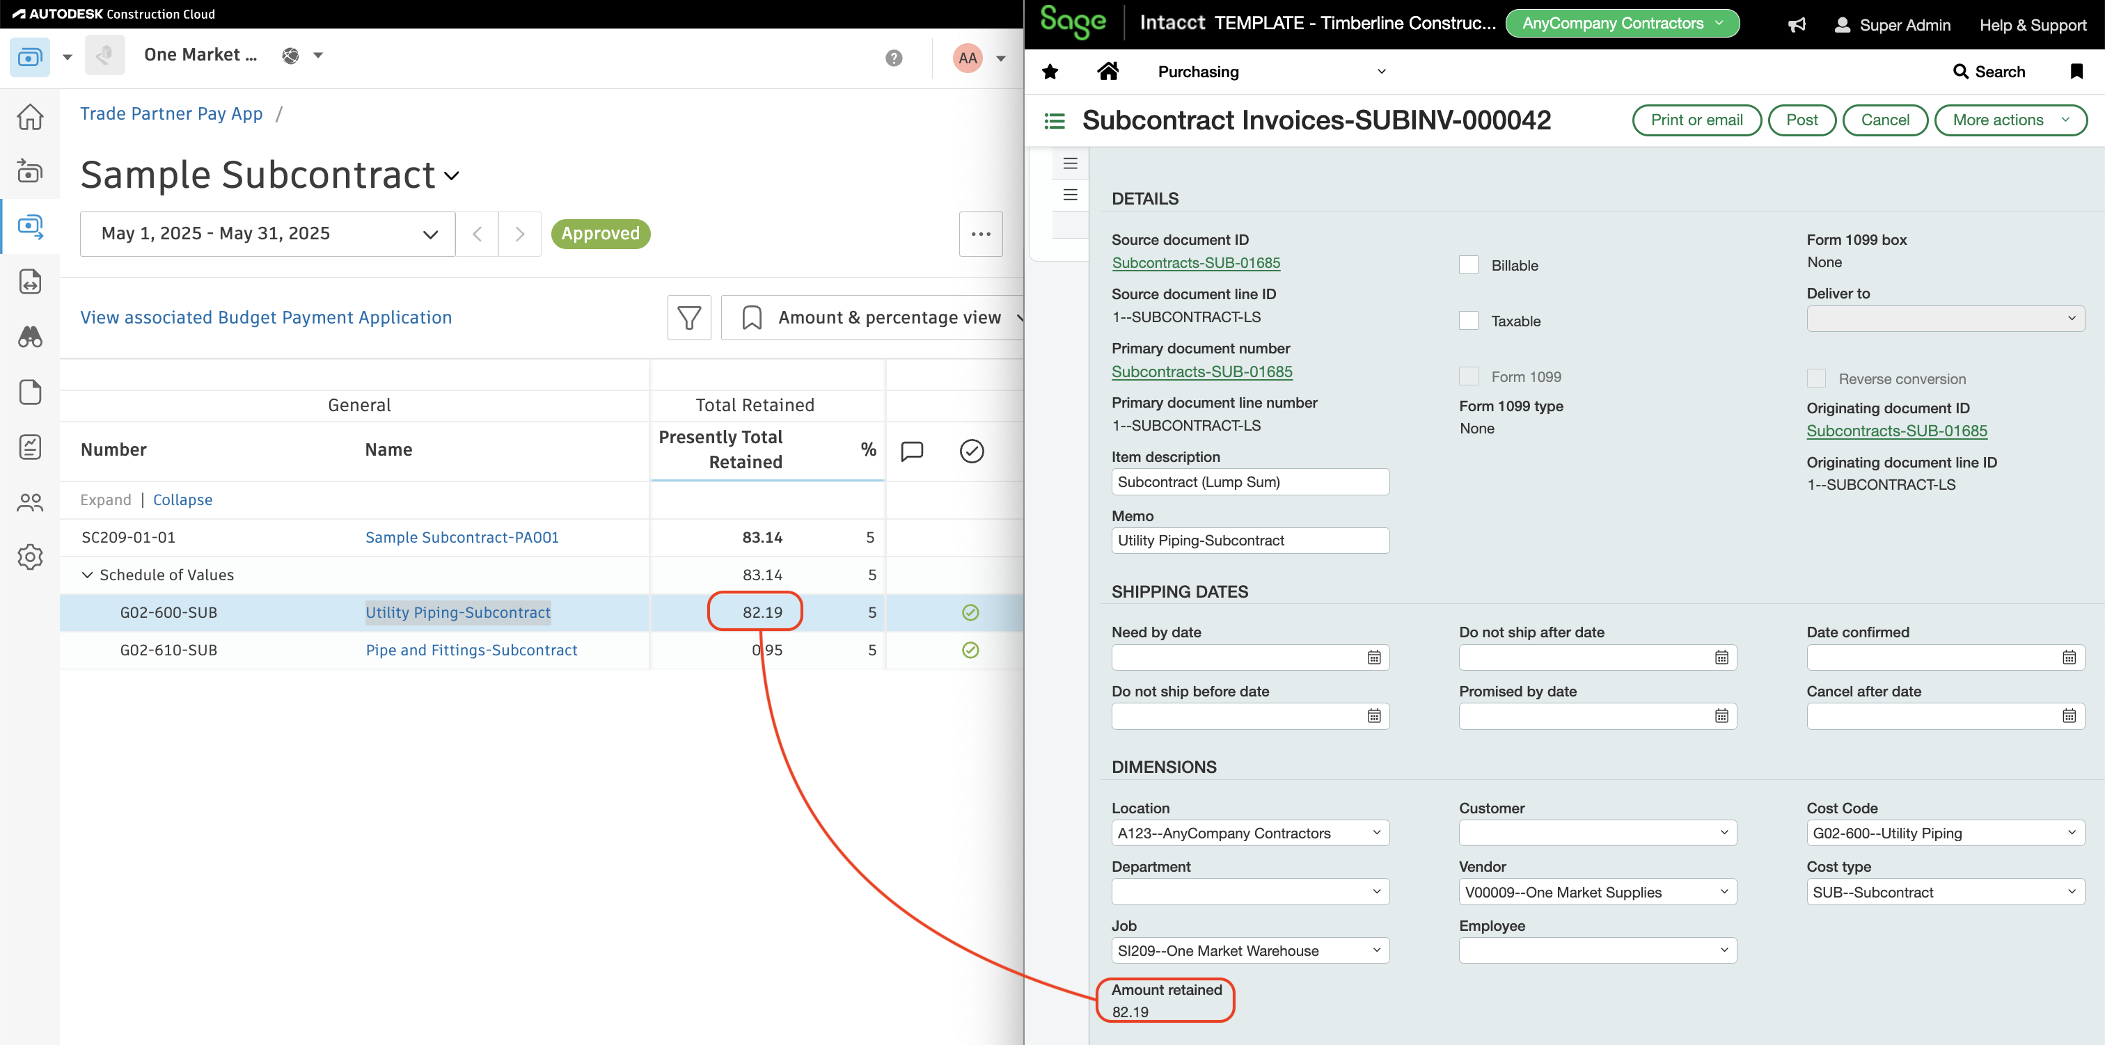Open the three-dot more options button
This screenshot has width=2105, height=1045.
click(x=981, y=234)
